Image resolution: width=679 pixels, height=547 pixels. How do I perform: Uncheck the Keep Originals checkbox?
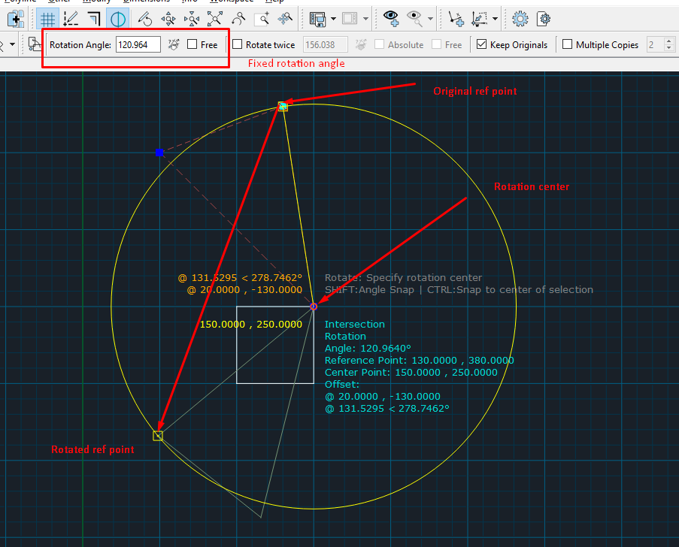coord(482,45)
